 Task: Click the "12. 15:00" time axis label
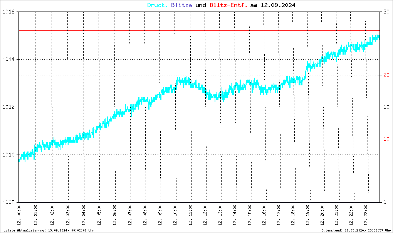coord(249,215)
